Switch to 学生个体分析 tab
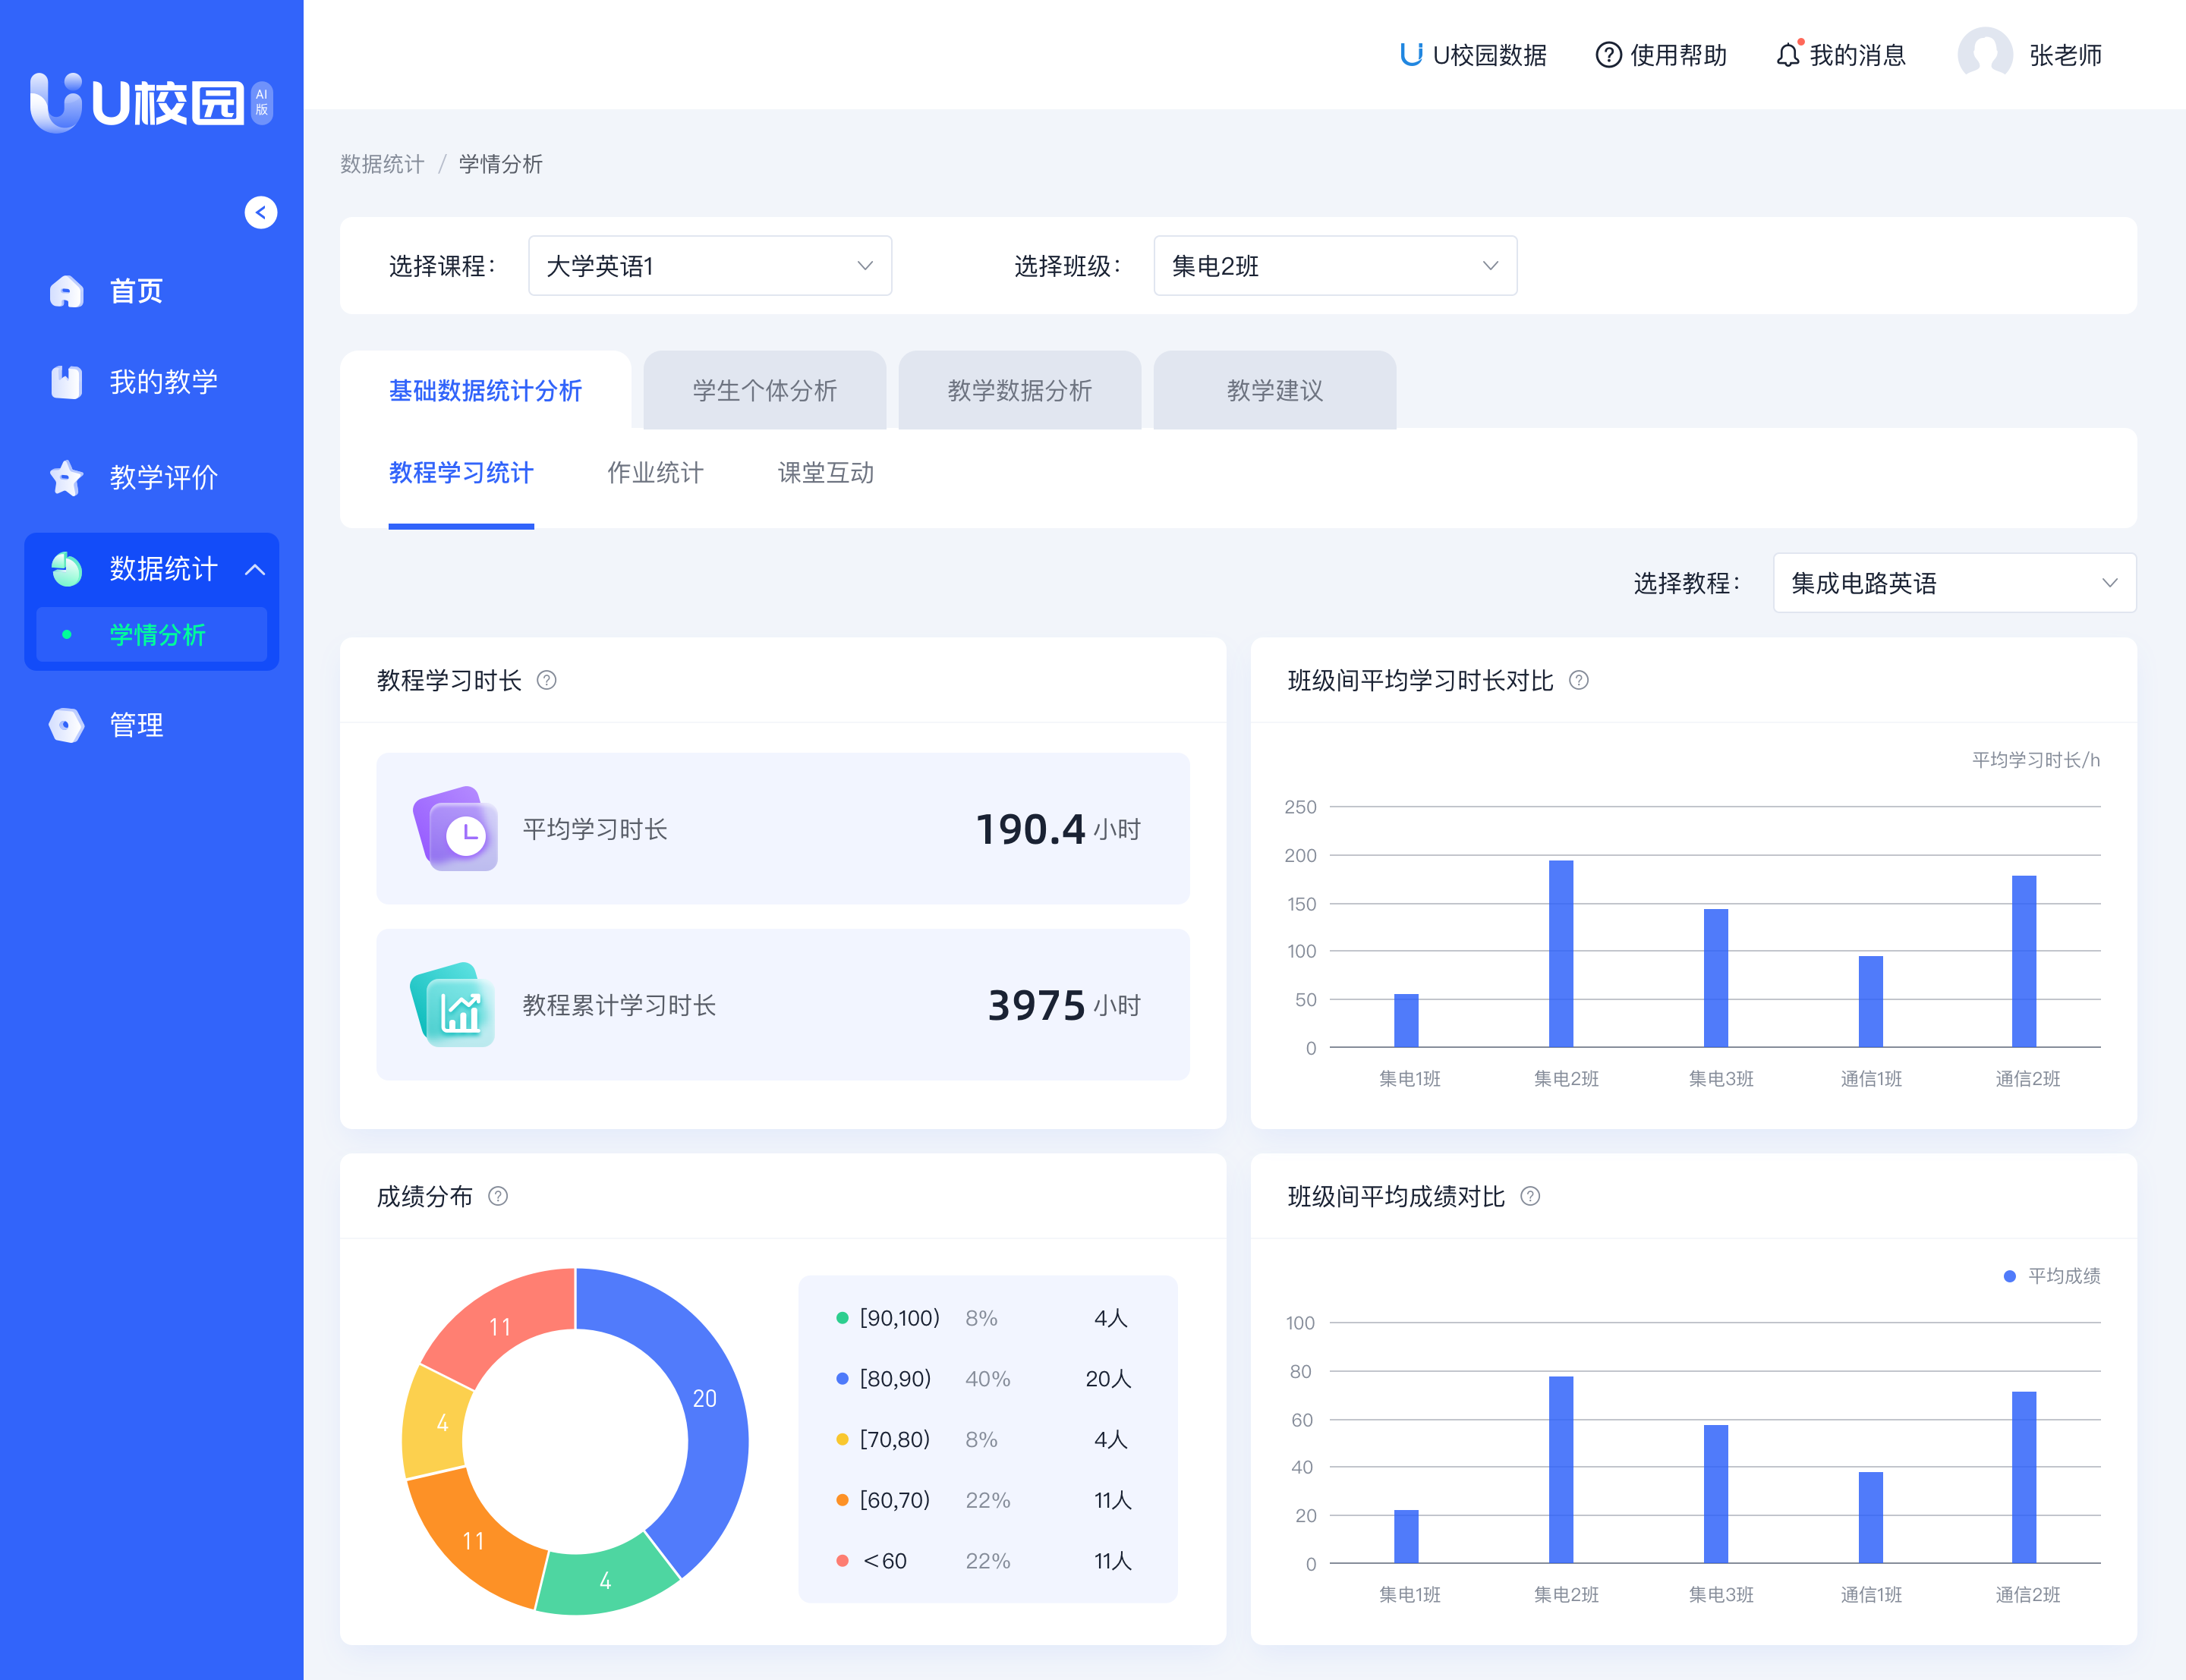2186x1680 pixels. 764,391
